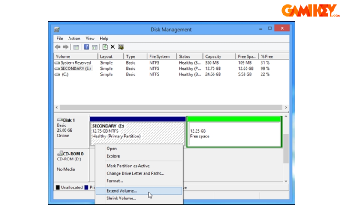Select Change Drive Letter and Paths option

click(135, 173)
